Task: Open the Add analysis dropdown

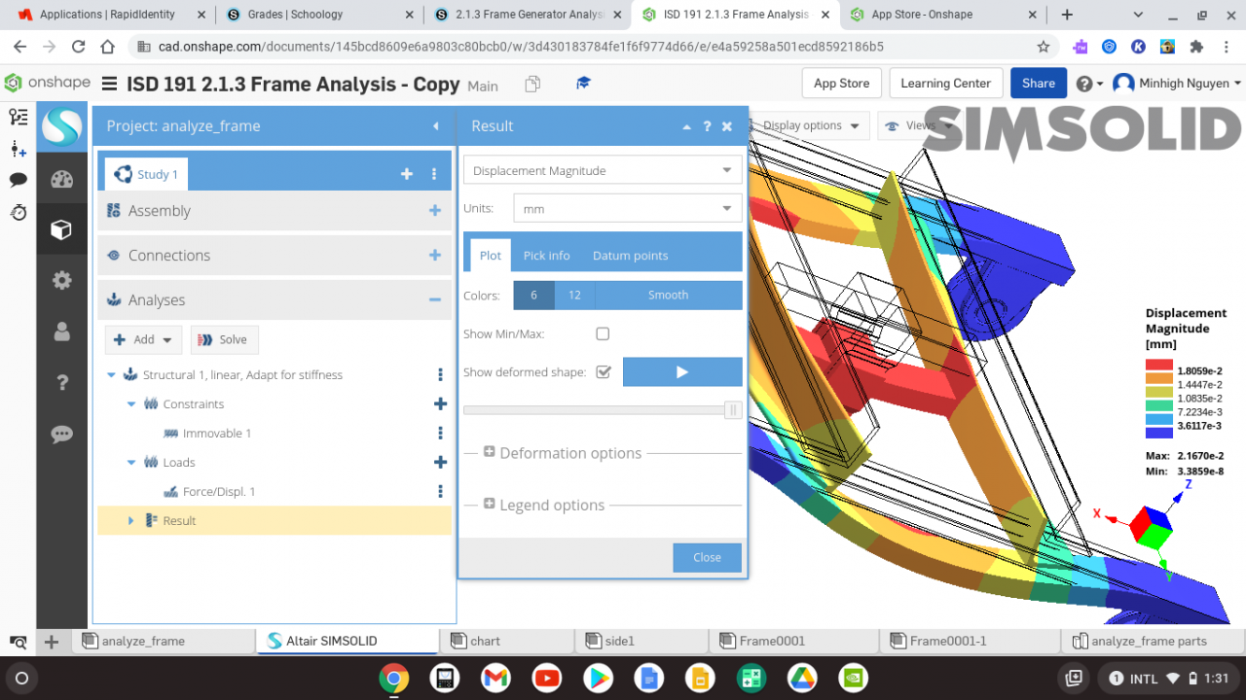Action: coord(143,339)
